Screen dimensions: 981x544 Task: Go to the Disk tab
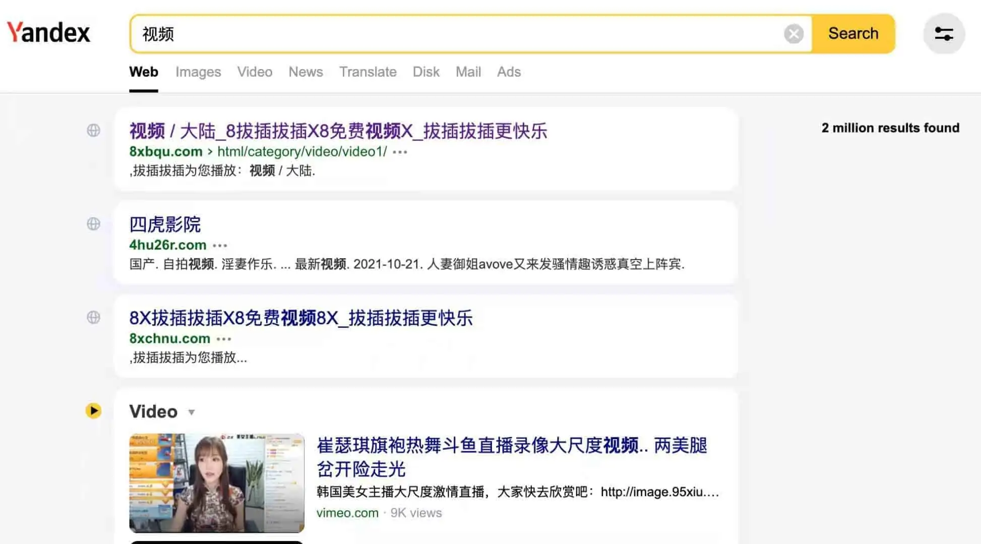(426, 72)
